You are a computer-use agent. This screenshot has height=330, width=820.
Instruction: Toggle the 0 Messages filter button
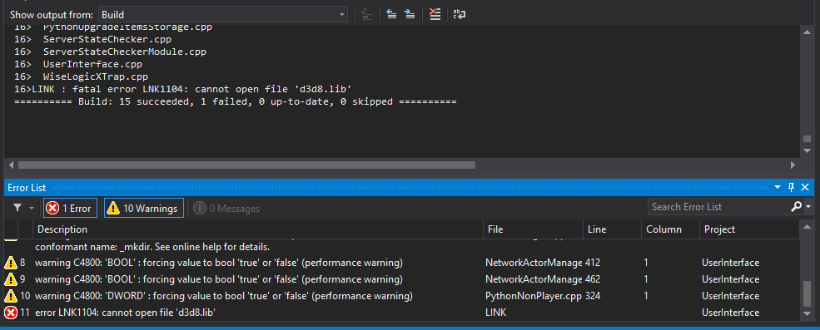click(x=226, y=209)
